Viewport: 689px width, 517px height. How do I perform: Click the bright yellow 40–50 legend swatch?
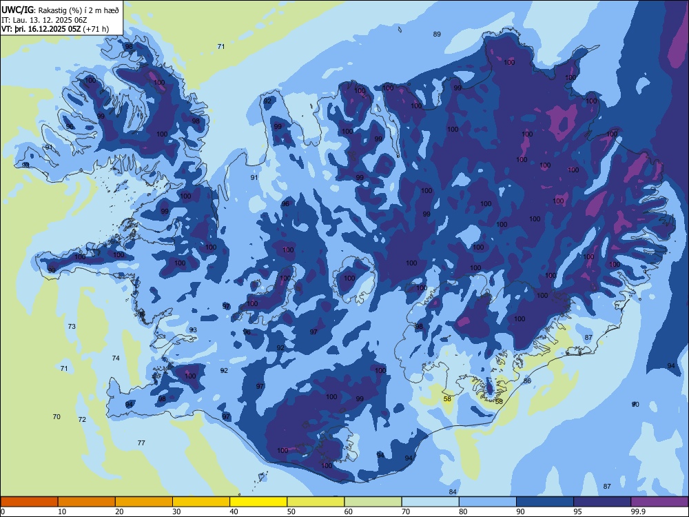tap(258, 502)
